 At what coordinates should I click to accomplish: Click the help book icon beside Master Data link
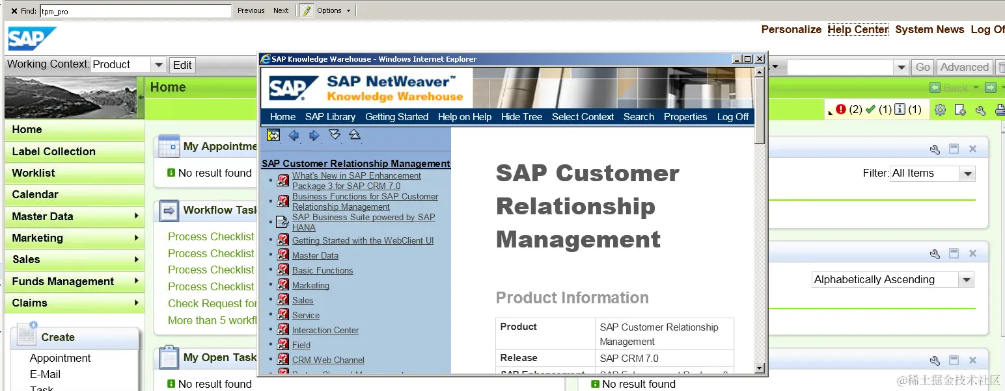tap(282, 255)
